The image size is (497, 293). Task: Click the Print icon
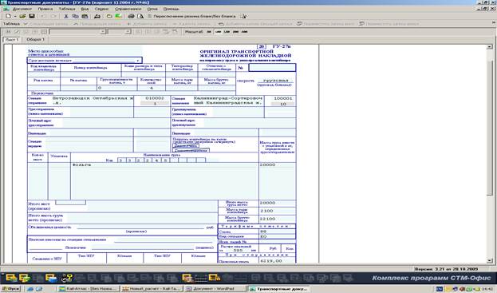pyautogui.click(x=131, y=16)
